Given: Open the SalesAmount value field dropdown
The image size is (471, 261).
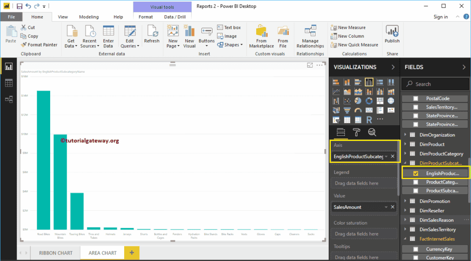Looking at the screenshot, I should (x=386, y=207).
